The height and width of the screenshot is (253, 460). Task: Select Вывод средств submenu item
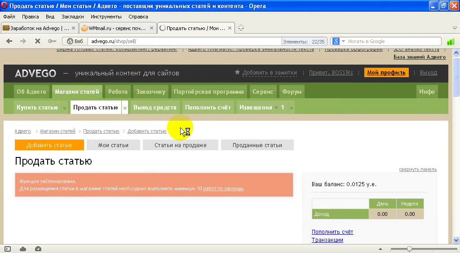155,108
